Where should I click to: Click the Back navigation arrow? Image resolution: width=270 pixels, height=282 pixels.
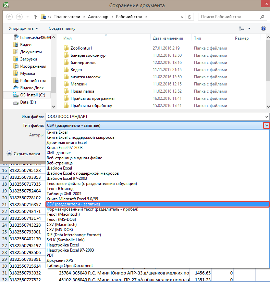(9, 17)
